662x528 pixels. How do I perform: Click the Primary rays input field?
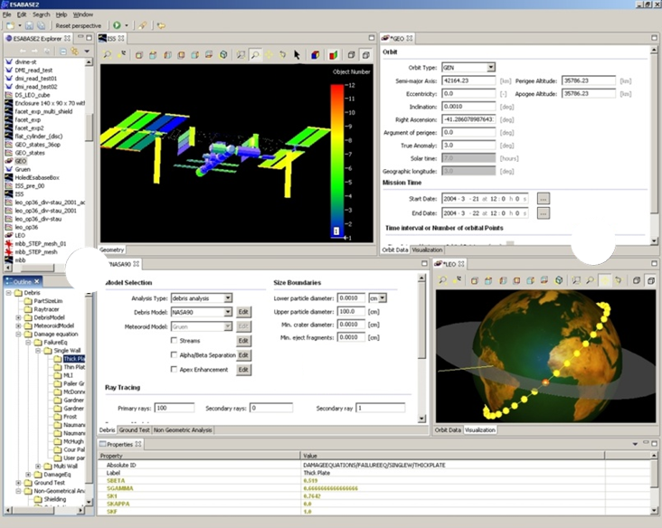point(174,408)
